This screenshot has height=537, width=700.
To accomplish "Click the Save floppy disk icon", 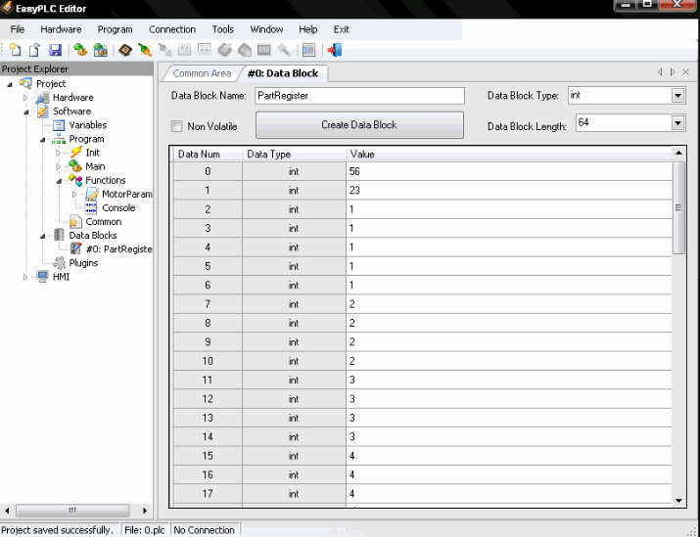I will pyautogui.click(x=55, y=50).
